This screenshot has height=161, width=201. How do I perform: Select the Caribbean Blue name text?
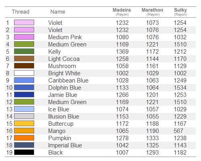[68, 80]
